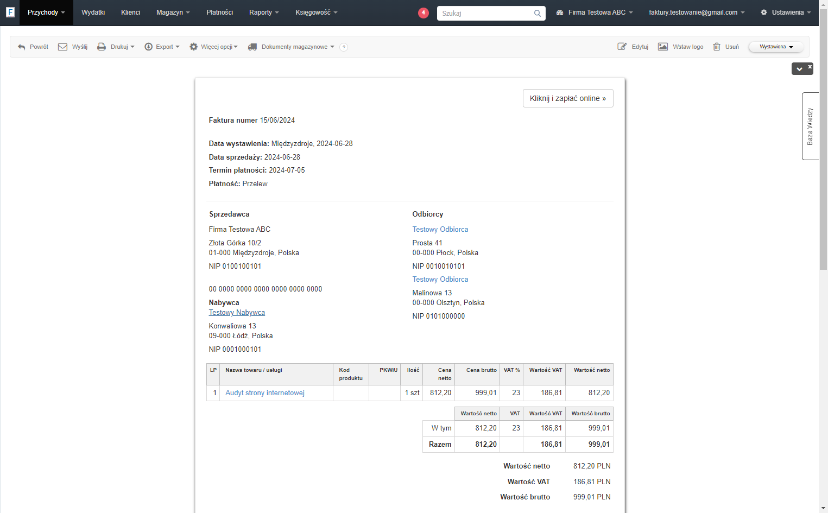Open the Klienci menu item
The width and height of the screenshot is (828, 513).
pyautogui.click(x=131, y=12)
